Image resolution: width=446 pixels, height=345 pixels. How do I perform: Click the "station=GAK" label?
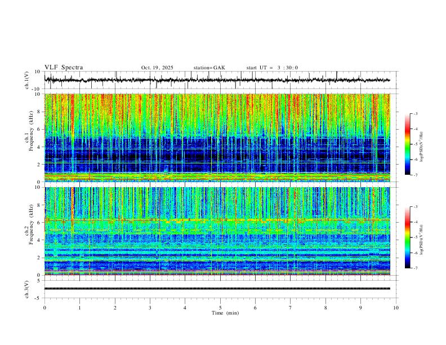pos(209,68)
